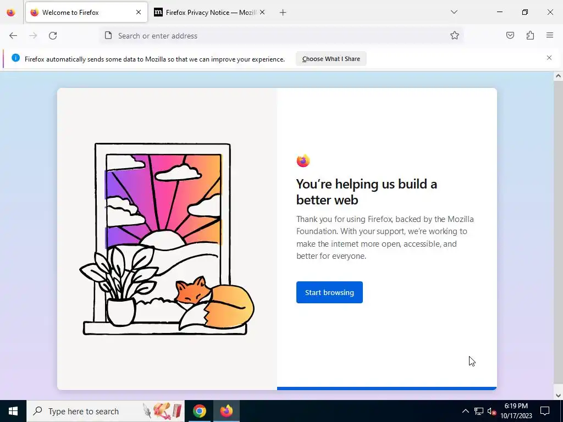Open the Windows notification center icon

point(545,411)
